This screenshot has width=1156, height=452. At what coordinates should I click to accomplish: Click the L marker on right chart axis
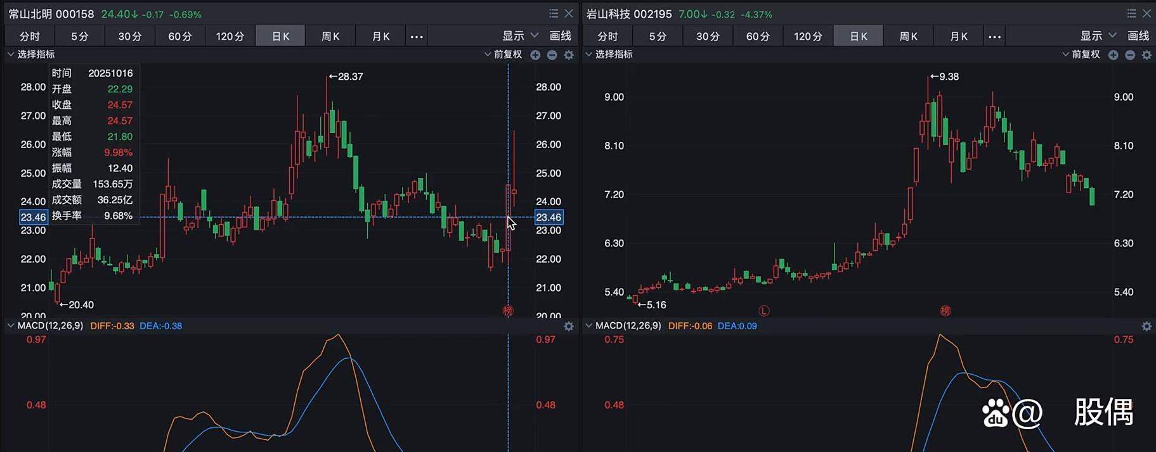pos(763,311)
